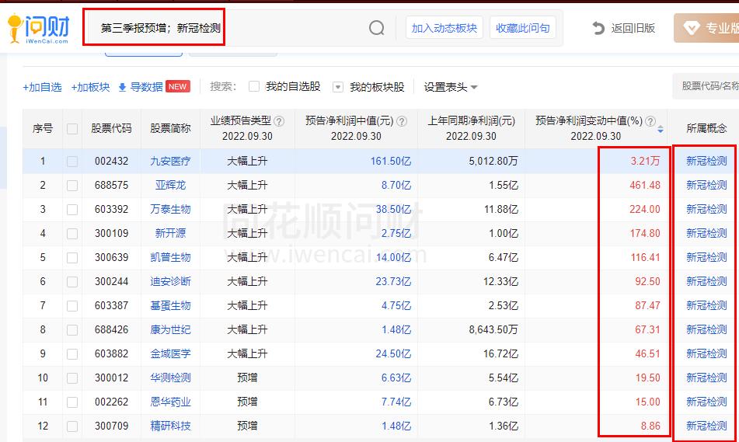The image size is (739, 442).
Task: Open stock link 华测检测
Action: coord(170,378)
